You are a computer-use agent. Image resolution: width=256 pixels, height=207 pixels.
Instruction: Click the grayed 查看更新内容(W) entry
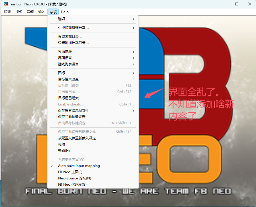(93, 160)
